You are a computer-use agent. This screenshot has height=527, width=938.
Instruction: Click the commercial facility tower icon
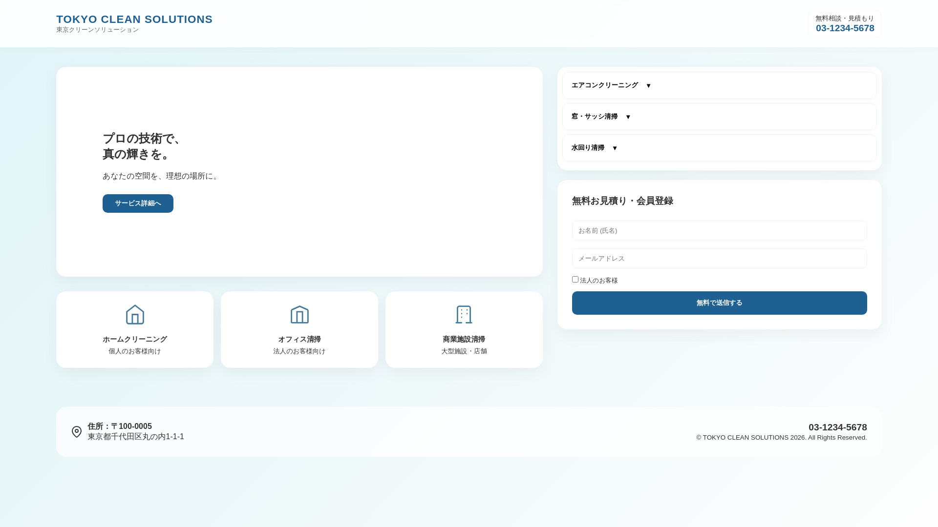[x=464, y=315]
